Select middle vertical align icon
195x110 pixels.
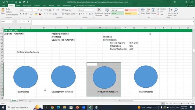pos(47,10)
